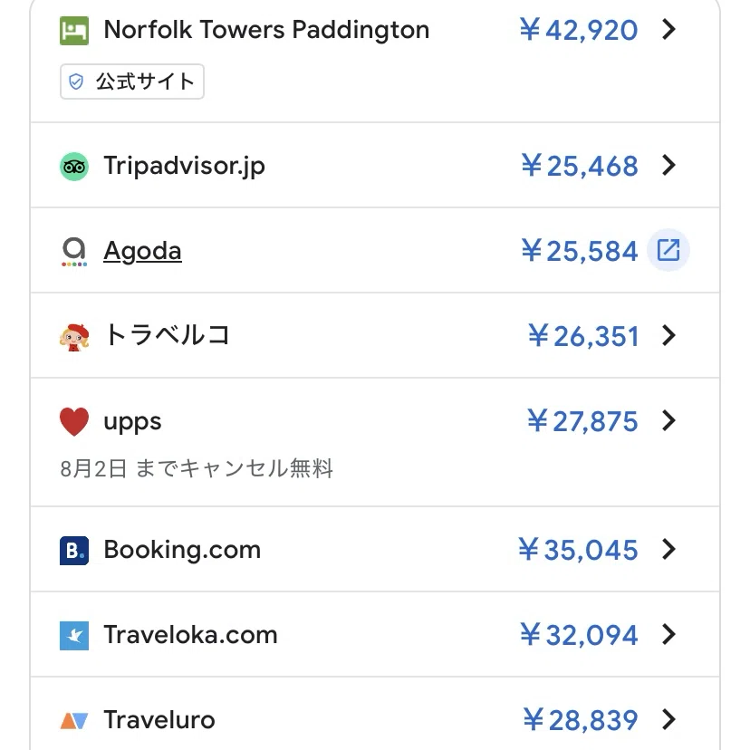The width and height of the screenshot is (750, 750).
Task: Click the Tripadvisor owl logo icon
Action: pyautogui.click(x=74, y=167)
